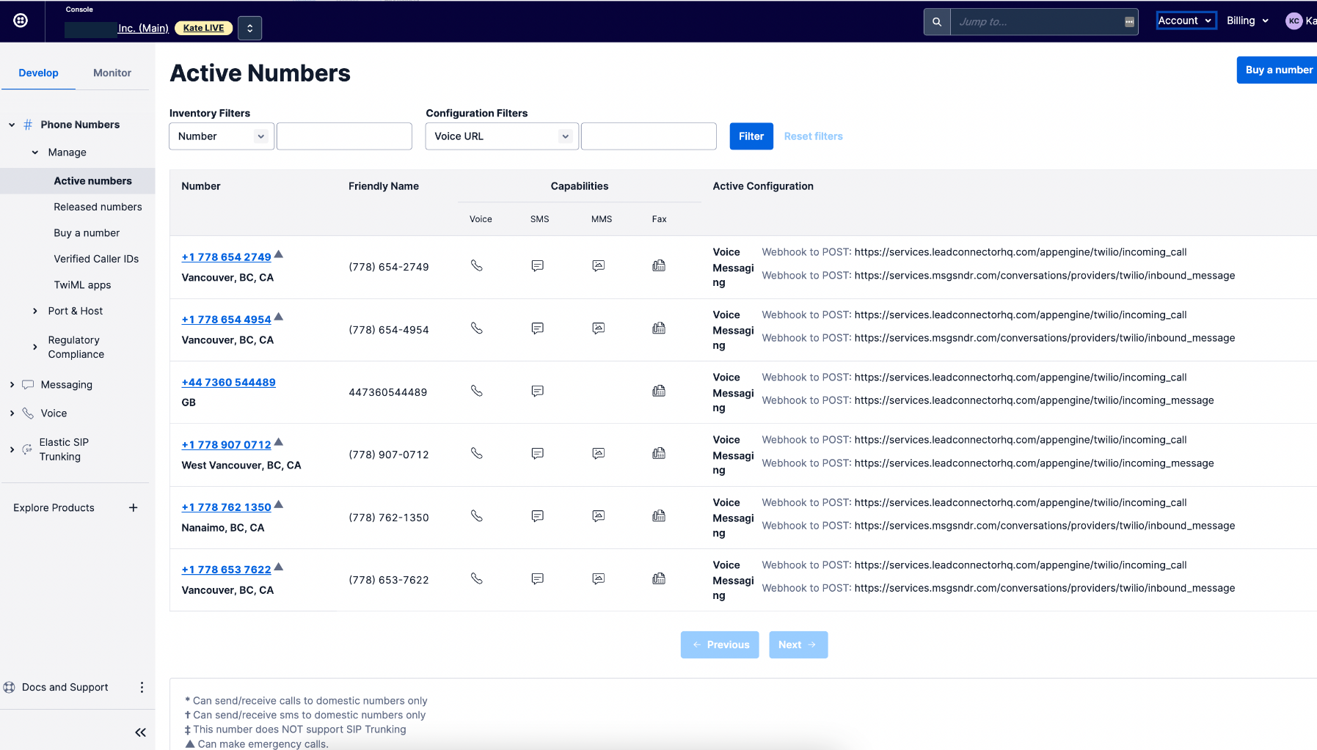Click the Kate LIVE account badge
Screen dimensions: 1317x750
tap(203, 28)
